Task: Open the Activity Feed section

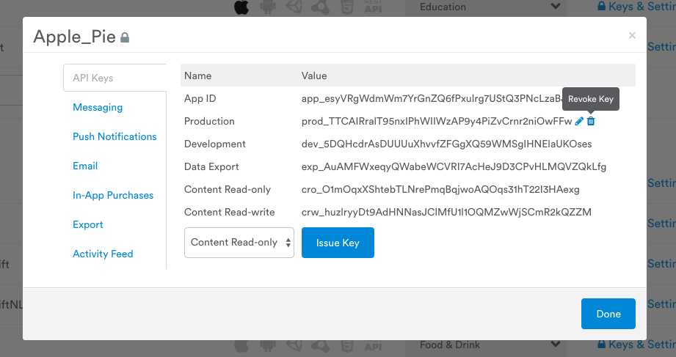Action: (103, 254)
